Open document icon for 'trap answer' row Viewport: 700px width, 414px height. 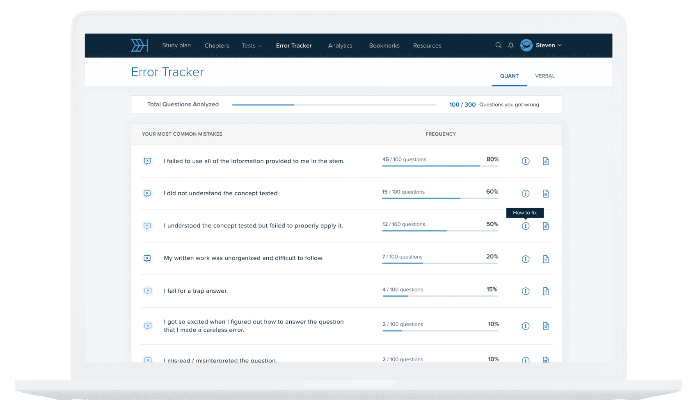click(x=546, y=291)
